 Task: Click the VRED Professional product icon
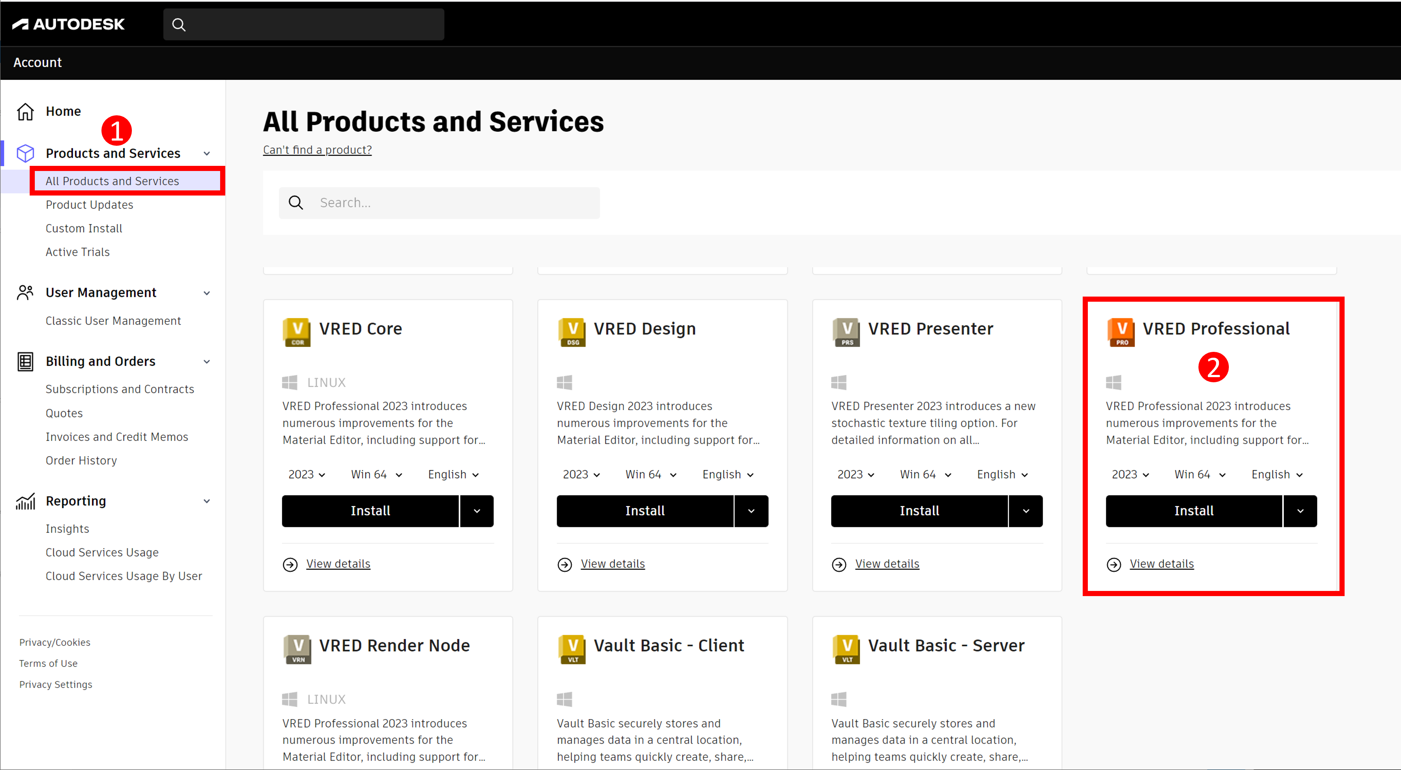[1121, 332]
